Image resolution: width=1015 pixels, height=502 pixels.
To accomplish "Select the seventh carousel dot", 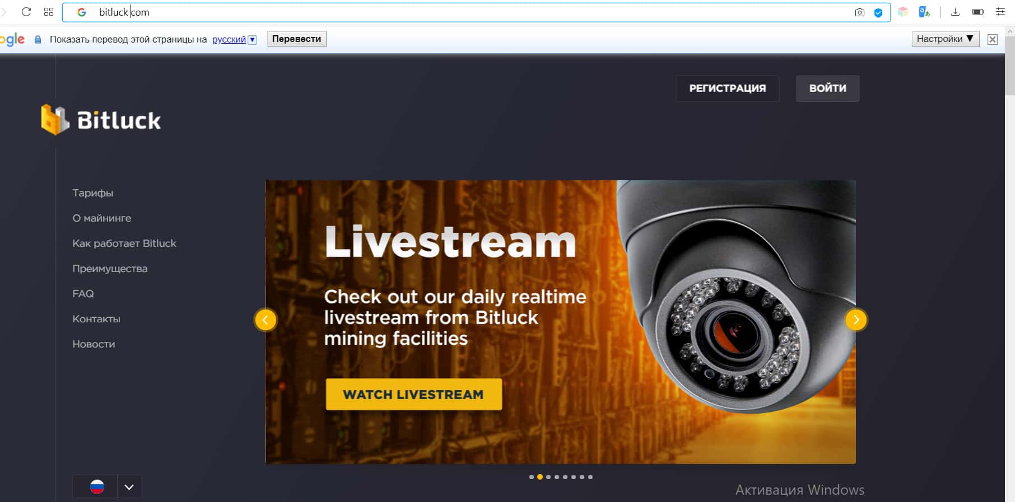I will coord(582,477).
